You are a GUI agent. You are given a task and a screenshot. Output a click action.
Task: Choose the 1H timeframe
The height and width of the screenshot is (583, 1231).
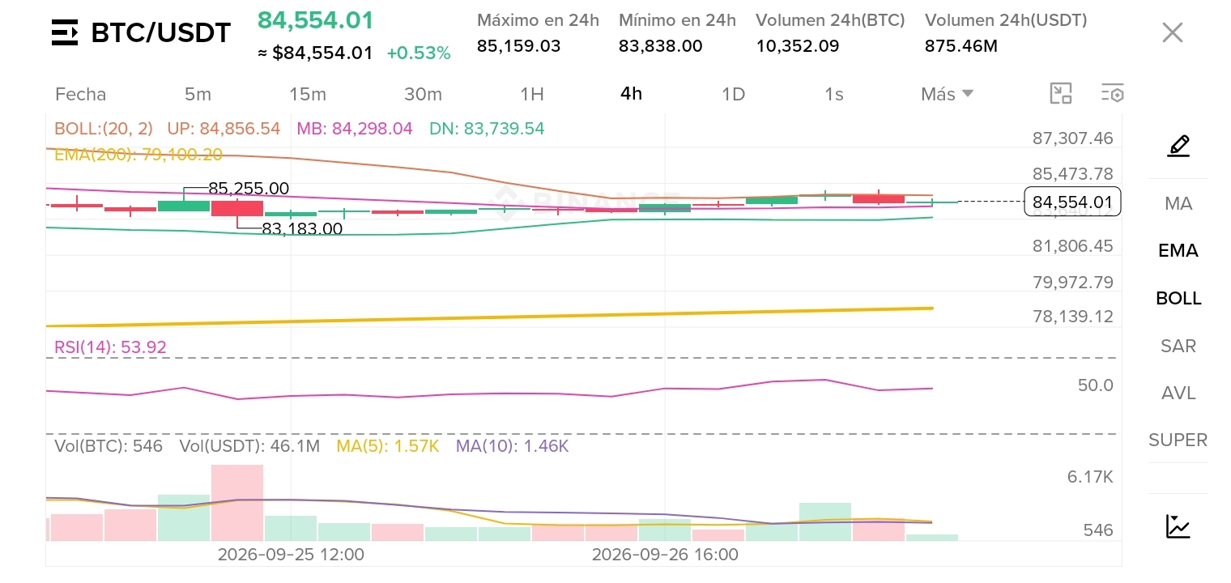click(x=532, y=94)
